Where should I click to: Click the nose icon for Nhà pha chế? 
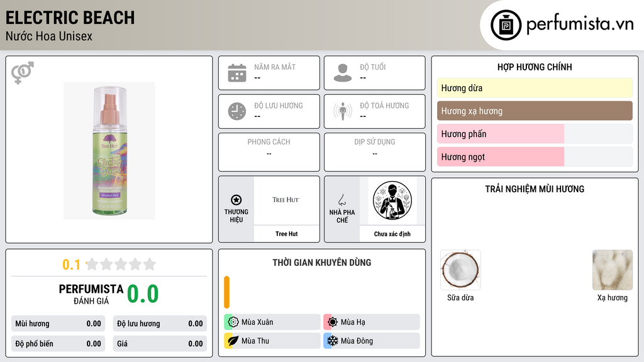341,200
